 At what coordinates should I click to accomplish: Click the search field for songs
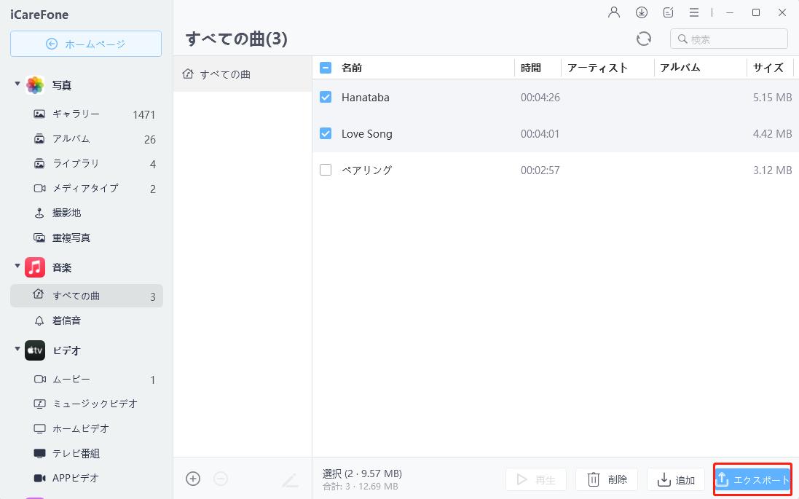point(728,39)
